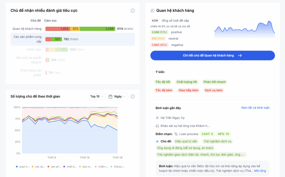Click chat bubble icon beside Quan hệ khách hàng
This screenshot has width=285, height=177.
coord(152,11)
